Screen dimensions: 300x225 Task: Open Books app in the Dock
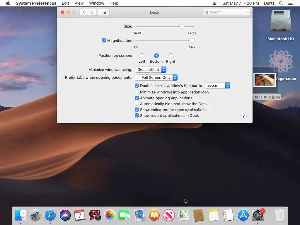[154, 215]
